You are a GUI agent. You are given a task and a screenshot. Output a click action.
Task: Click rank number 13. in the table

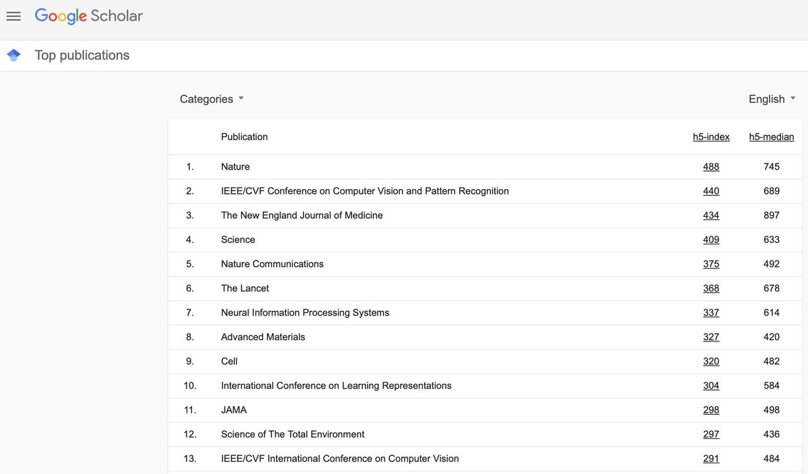[x=190, y=459]
